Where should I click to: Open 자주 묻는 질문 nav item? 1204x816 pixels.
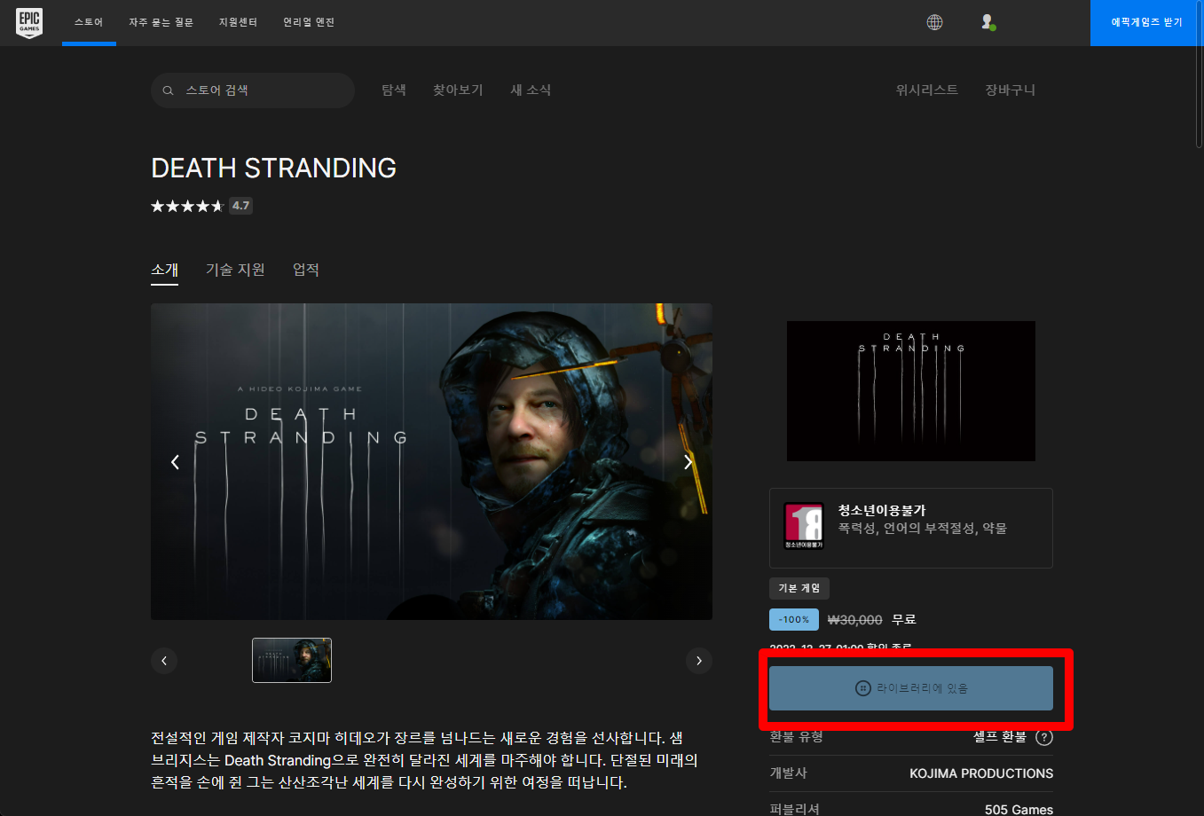[x=161, y=22]
